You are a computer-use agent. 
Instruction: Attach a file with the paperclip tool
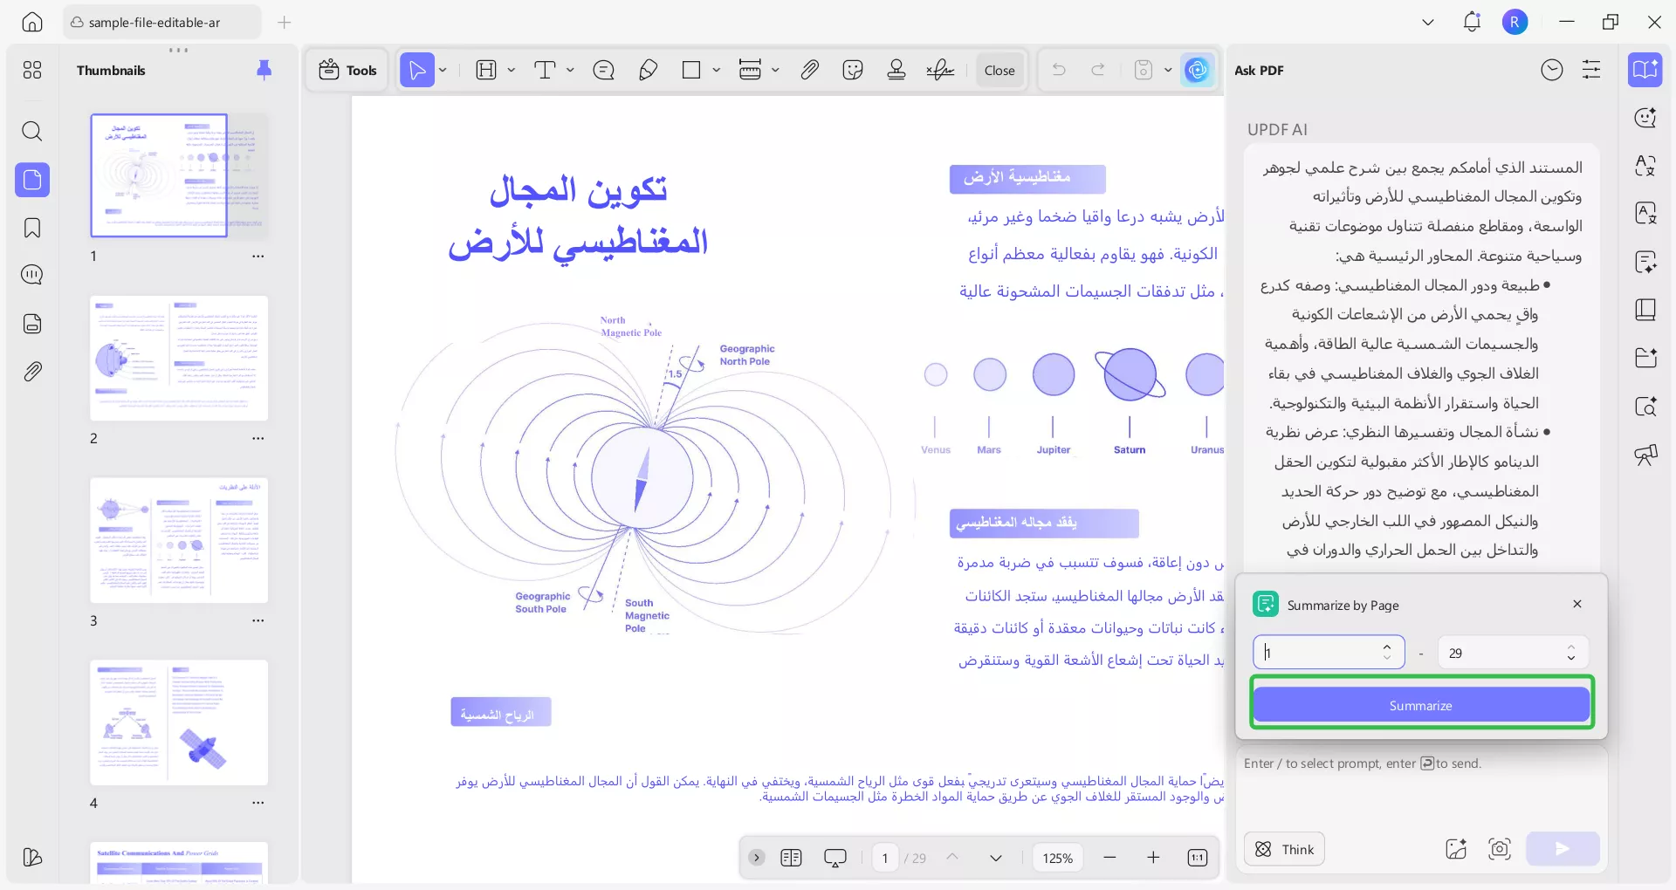809,70
